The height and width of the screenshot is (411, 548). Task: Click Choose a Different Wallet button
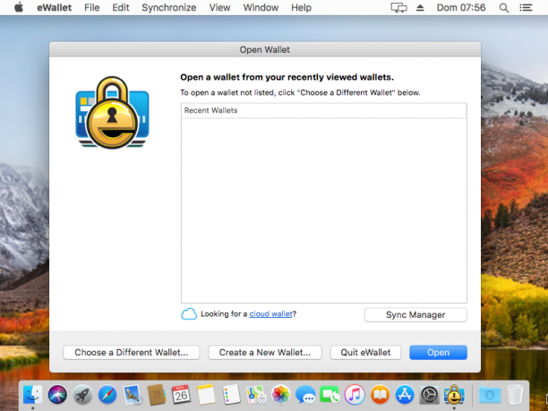click(132, 352)
